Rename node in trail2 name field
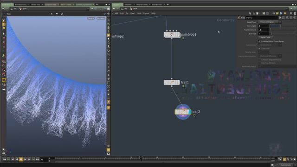Viewport: 297px width, 167px height. tap(261, 18)
